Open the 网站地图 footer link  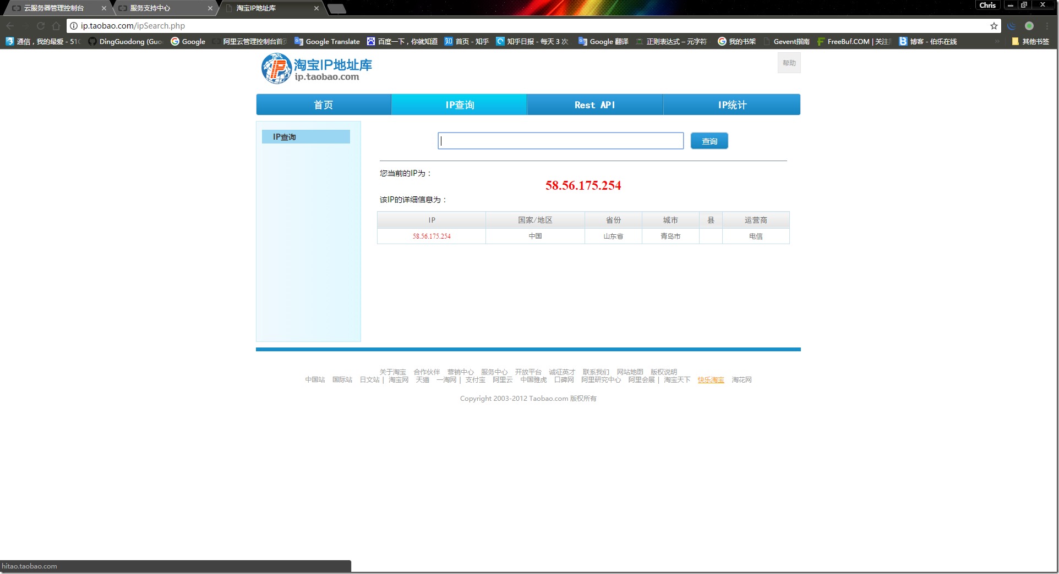point(630,372)
